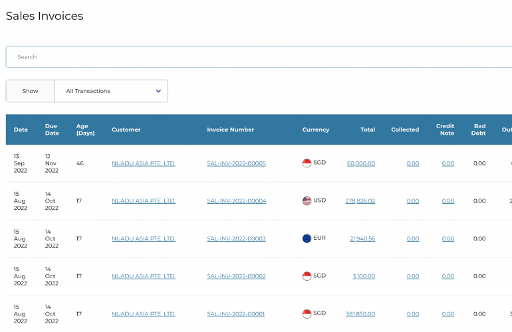Sort by the Bad Debt column header

pyautogui.click(x=478, y=129)
